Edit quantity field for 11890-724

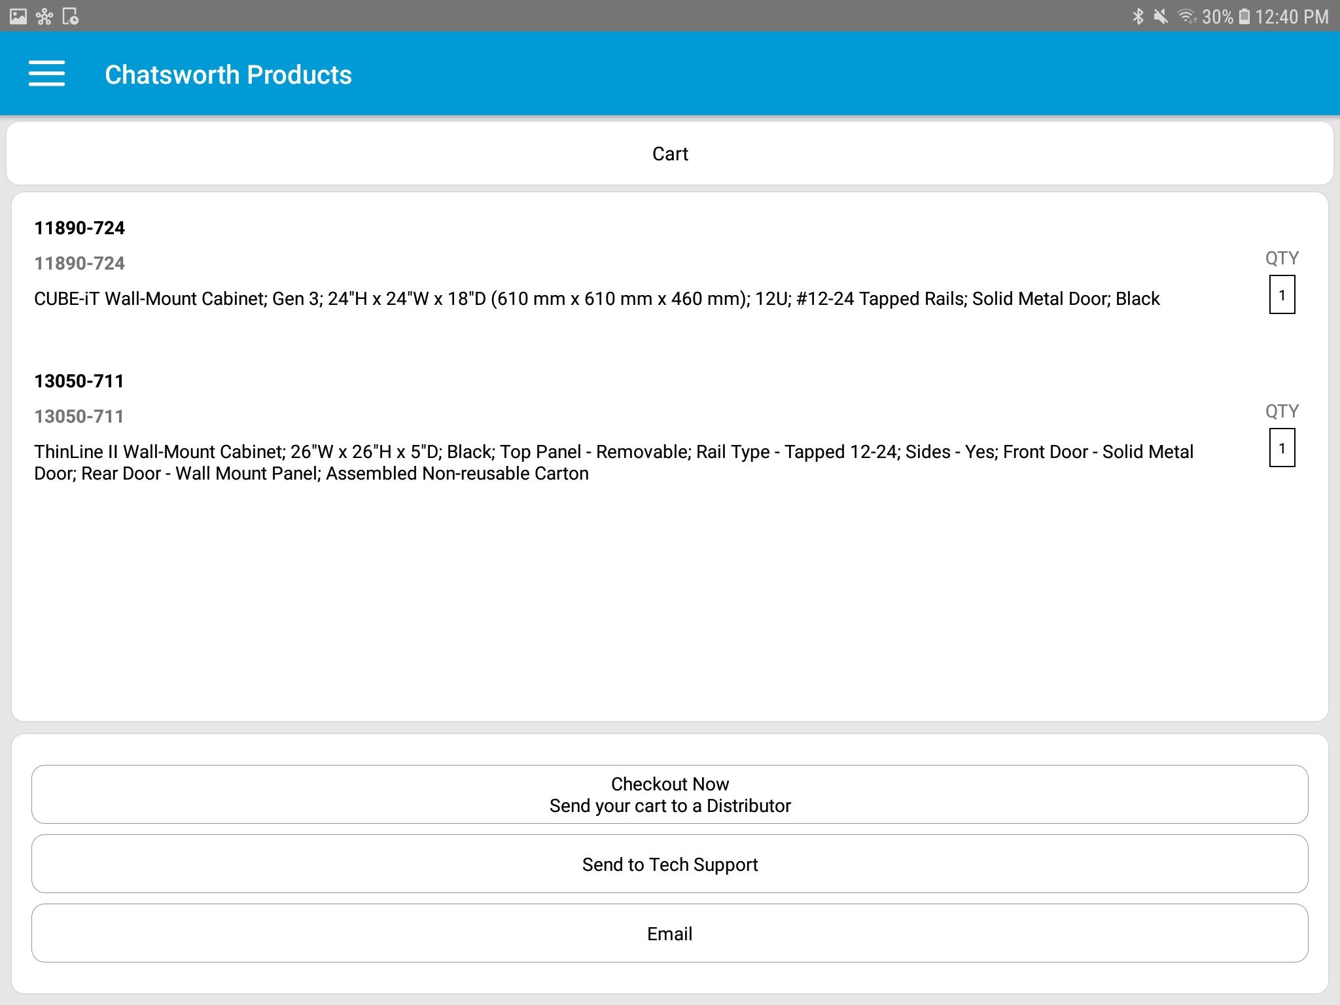[x=1282, y=295]
